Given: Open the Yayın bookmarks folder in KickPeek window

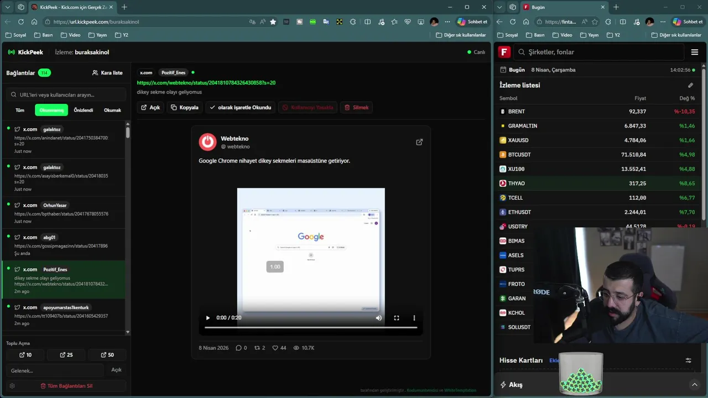Looking at the screenshot, I should pyautogui.click(x=97, y=35).
